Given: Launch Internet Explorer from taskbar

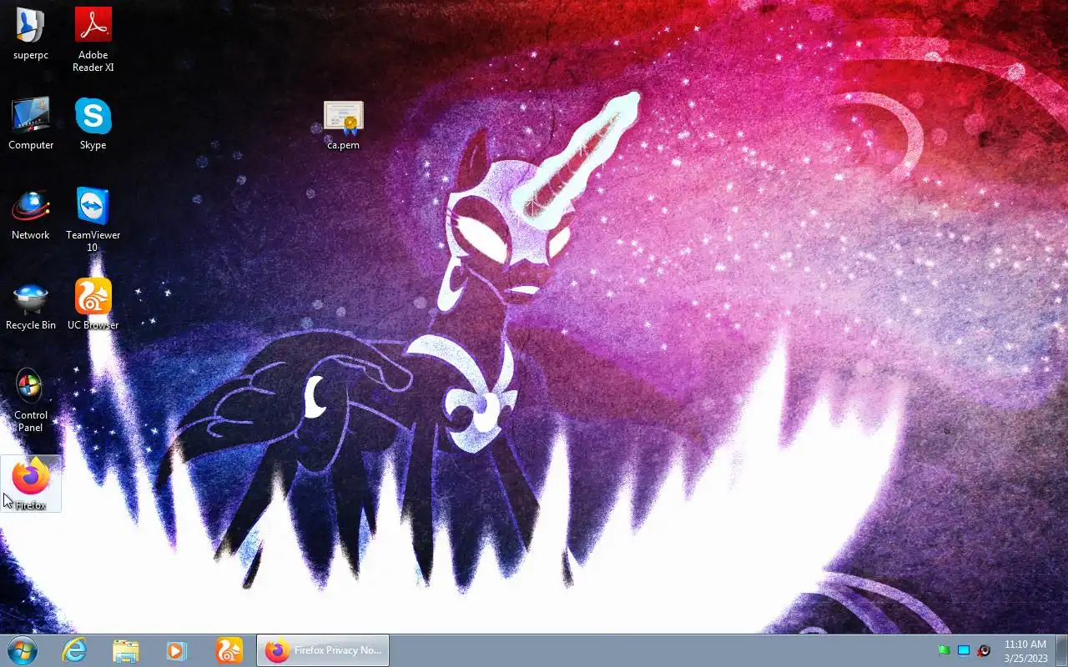Looking at the screenshot, I should click(74, 650).
